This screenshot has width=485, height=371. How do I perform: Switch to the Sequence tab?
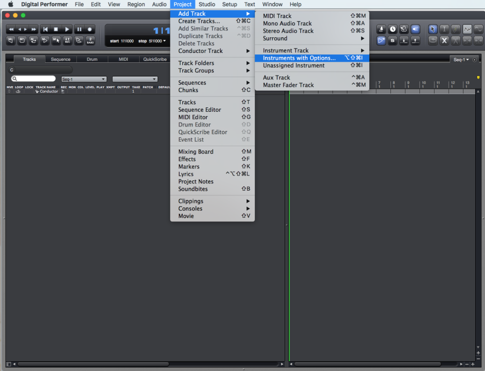coord(61,59)
